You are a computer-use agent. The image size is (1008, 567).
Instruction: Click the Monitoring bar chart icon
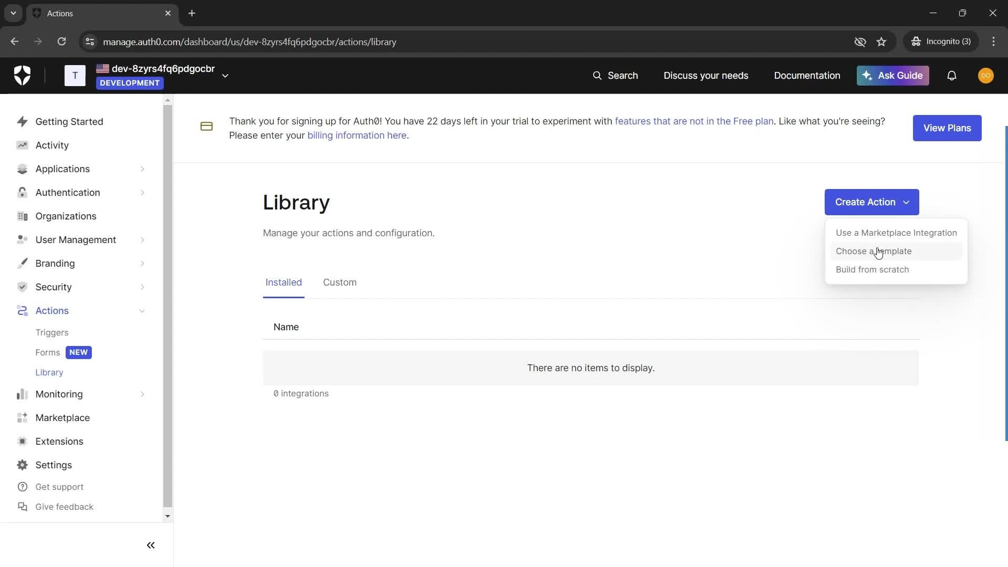[22, 394]
